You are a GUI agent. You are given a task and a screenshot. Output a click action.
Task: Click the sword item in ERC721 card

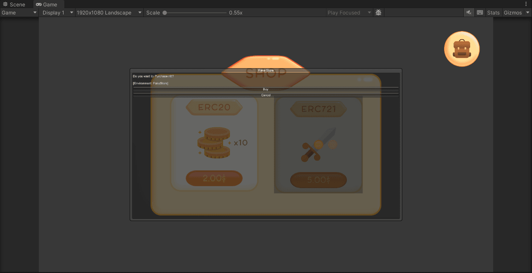[x=318, y=145]
